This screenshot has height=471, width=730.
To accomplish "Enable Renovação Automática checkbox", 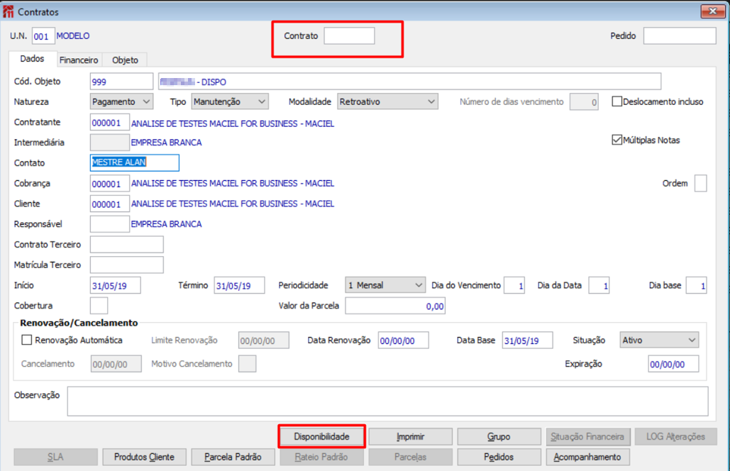I will click(x=27, y=340).
